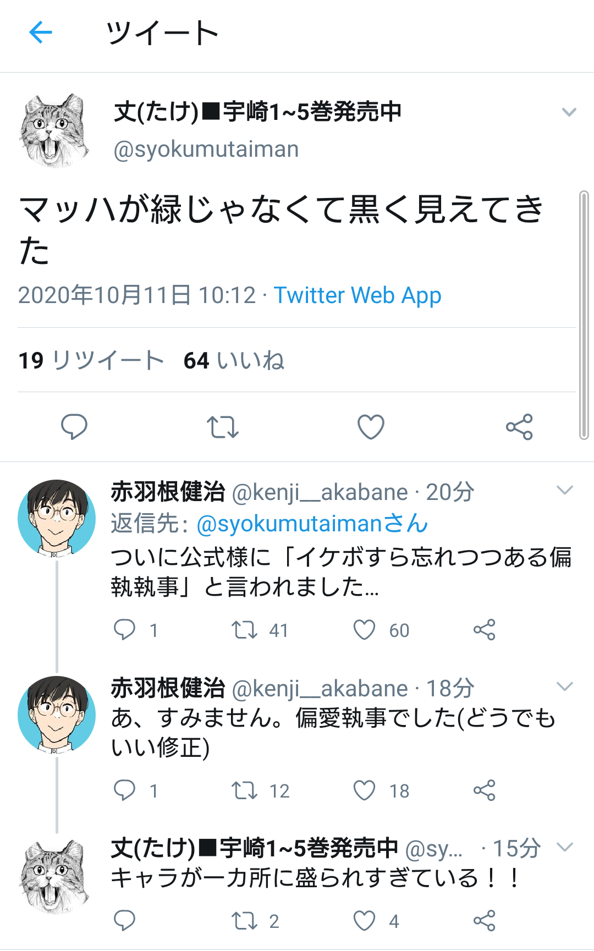
Task: Open the reply box on the 20分 tweet
Action: coord(124,630)
